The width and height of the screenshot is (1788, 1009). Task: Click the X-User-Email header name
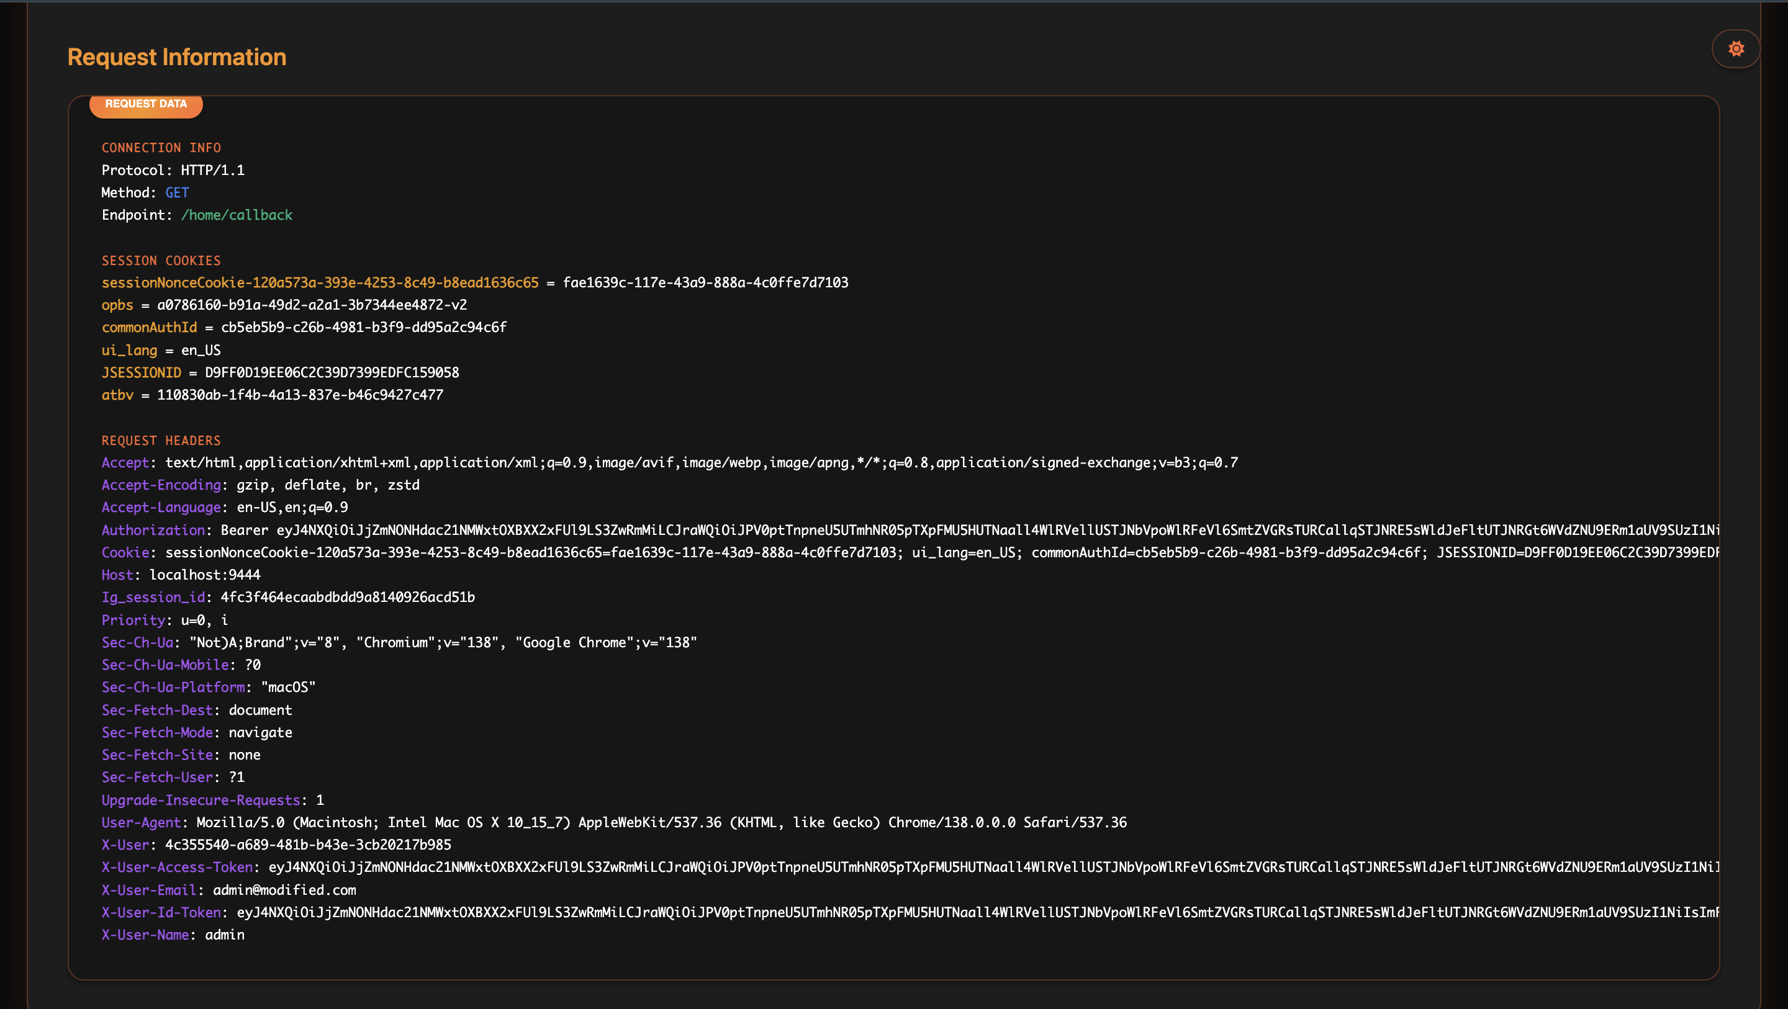click(x=149, y=890)
